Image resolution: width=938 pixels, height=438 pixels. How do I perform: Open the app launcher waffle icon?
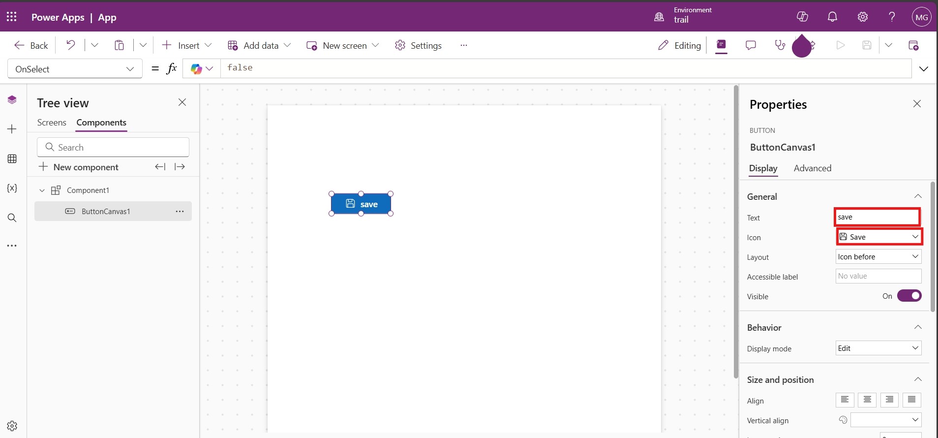point(12,17)
